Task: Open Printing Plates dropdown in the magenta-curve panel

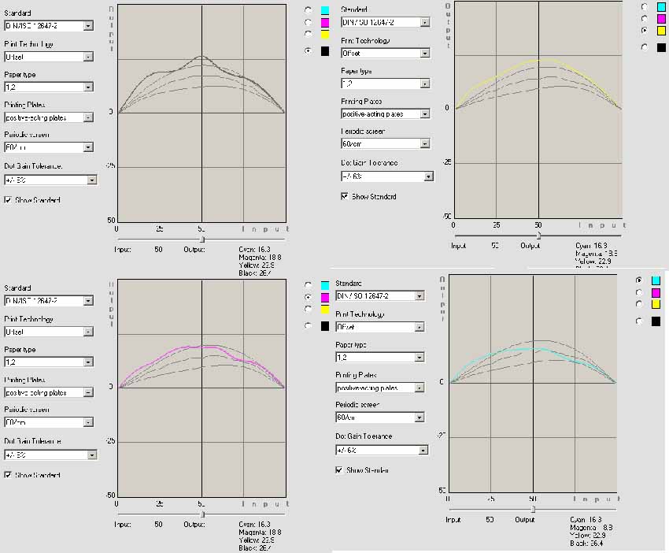Action: coord(88,392)
